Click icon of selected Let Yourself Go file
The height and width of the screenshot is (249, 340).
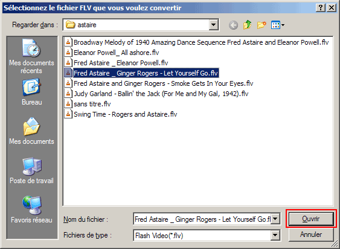point(68,73)
